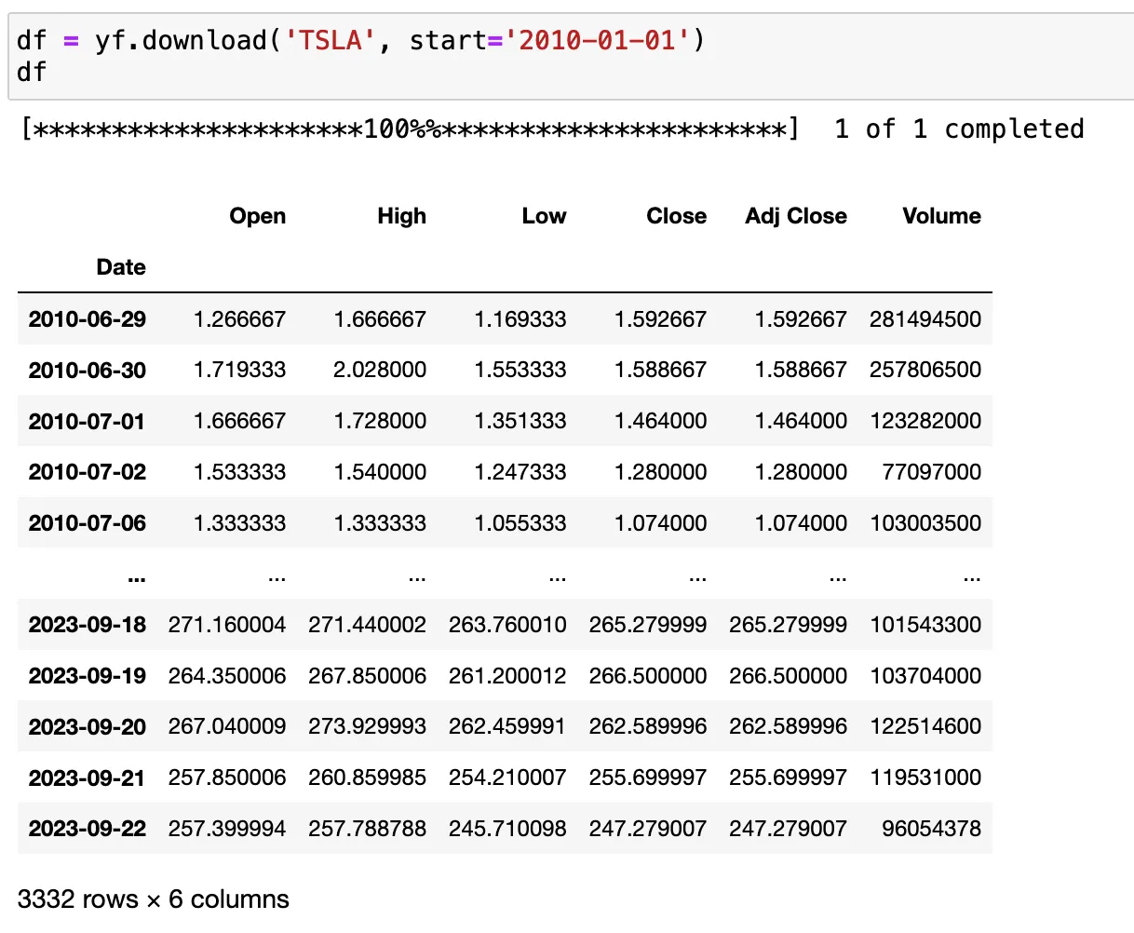
Task: Click the '3332 rows × 6 columns' summary
Action: (154, 899)
